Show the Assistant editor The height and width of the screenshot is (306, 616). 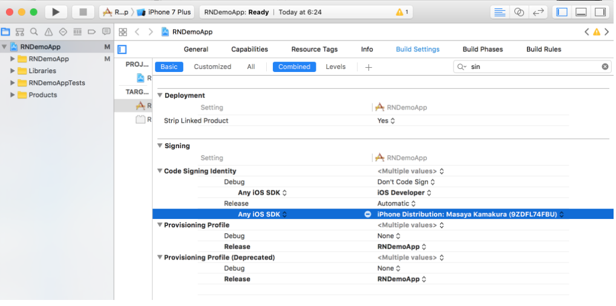click(x=519, y=12)
